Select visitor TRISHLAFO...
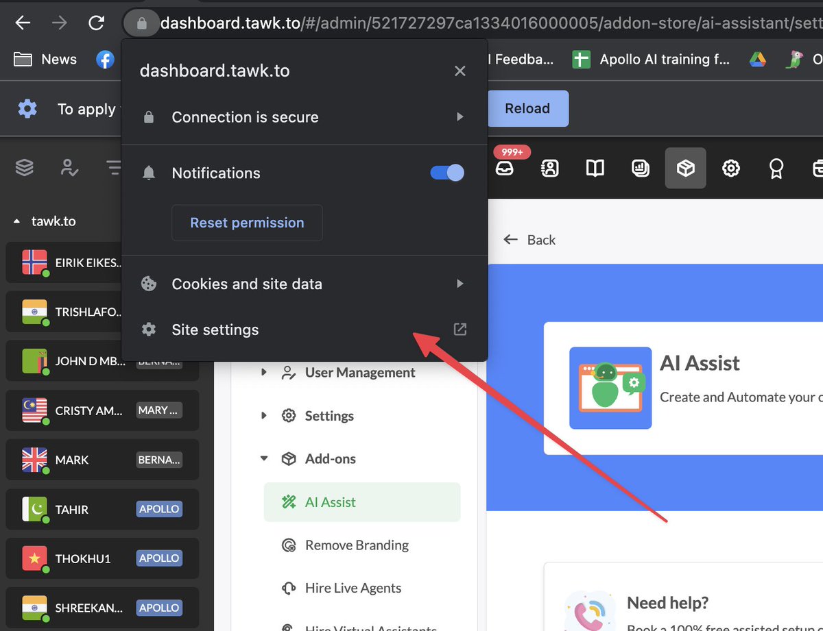Screen dimensions: 823x631 click(103, 312)
